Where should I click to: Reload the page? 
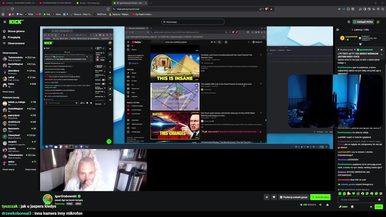click(12, 9)
